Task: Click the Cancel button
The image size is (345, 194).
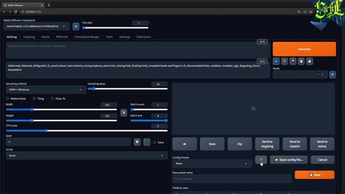Action: [322, 160]
